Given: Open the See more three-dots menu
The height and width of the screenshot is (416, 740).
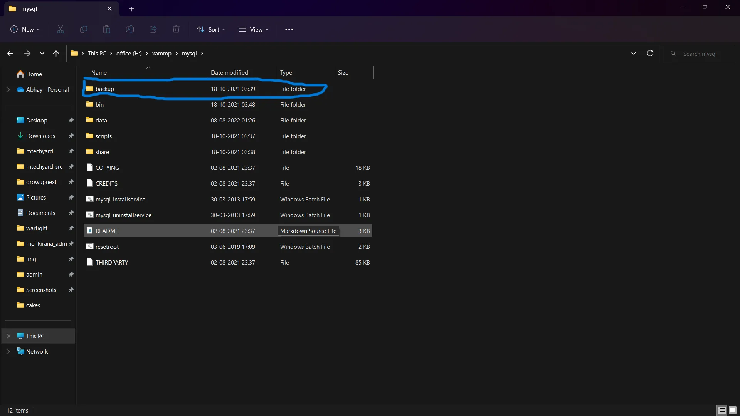Looking at the screenshot, I should [289, 29].
